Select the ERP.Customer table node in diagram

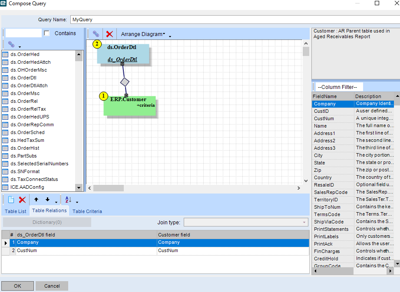click(129, 106)
